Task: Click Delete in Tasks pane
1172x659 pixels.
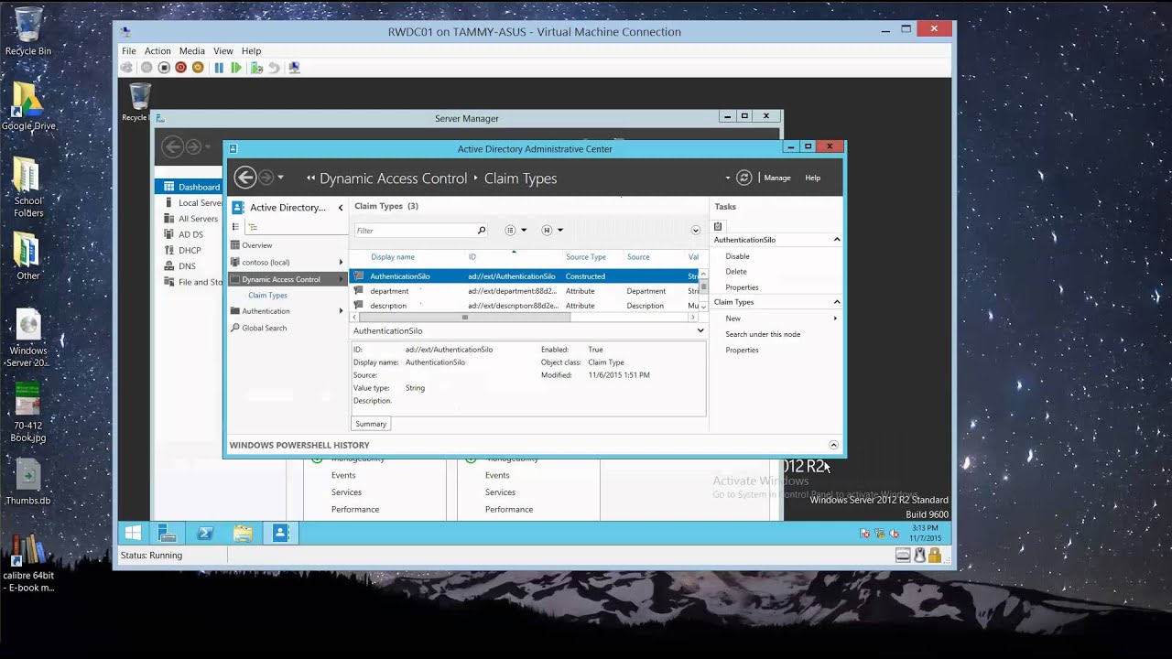Action: (x=736, y=272)
